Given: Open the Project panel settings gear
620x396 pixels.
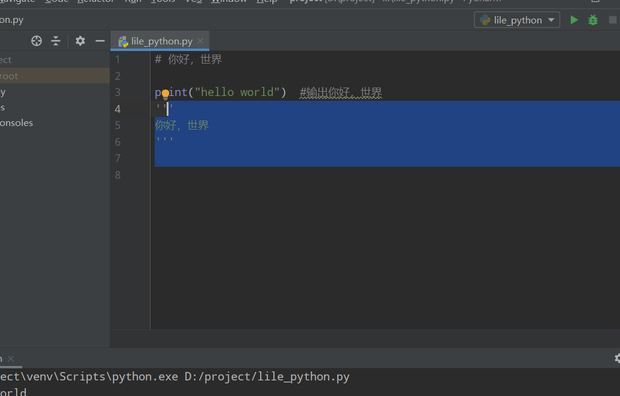Looking at the screenshot, I should [x=80, y=41].
